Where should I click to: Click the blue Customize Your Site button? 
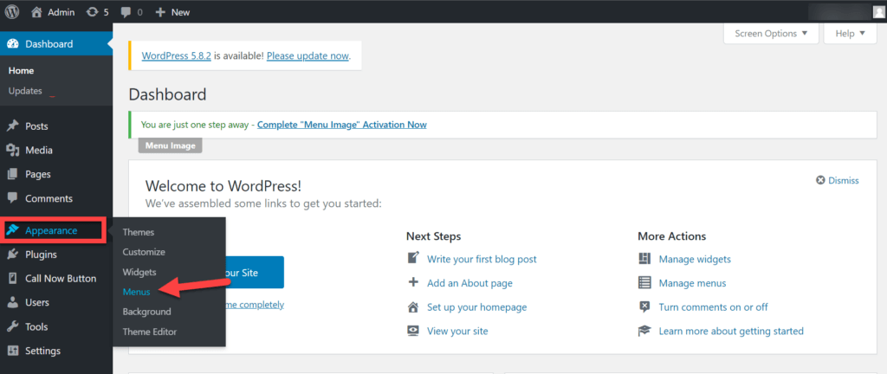255,273
